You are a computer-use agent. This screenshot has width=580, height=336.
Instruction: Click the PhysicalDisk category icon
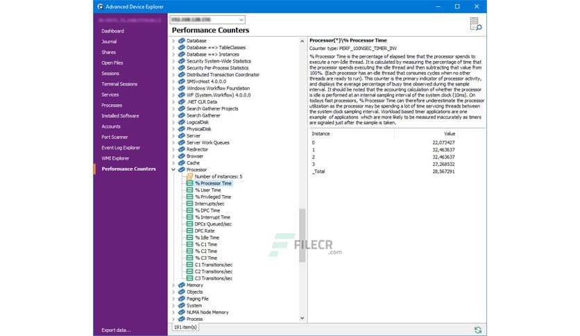point(181,128)
